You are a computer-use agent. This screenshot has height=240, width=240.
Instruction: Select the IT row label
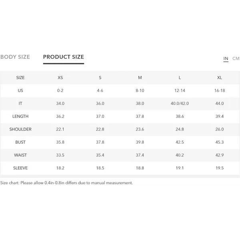point(20,104)
